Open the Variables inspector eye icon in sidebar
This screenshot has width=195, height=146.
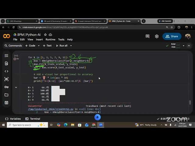[x=6, y=79]
